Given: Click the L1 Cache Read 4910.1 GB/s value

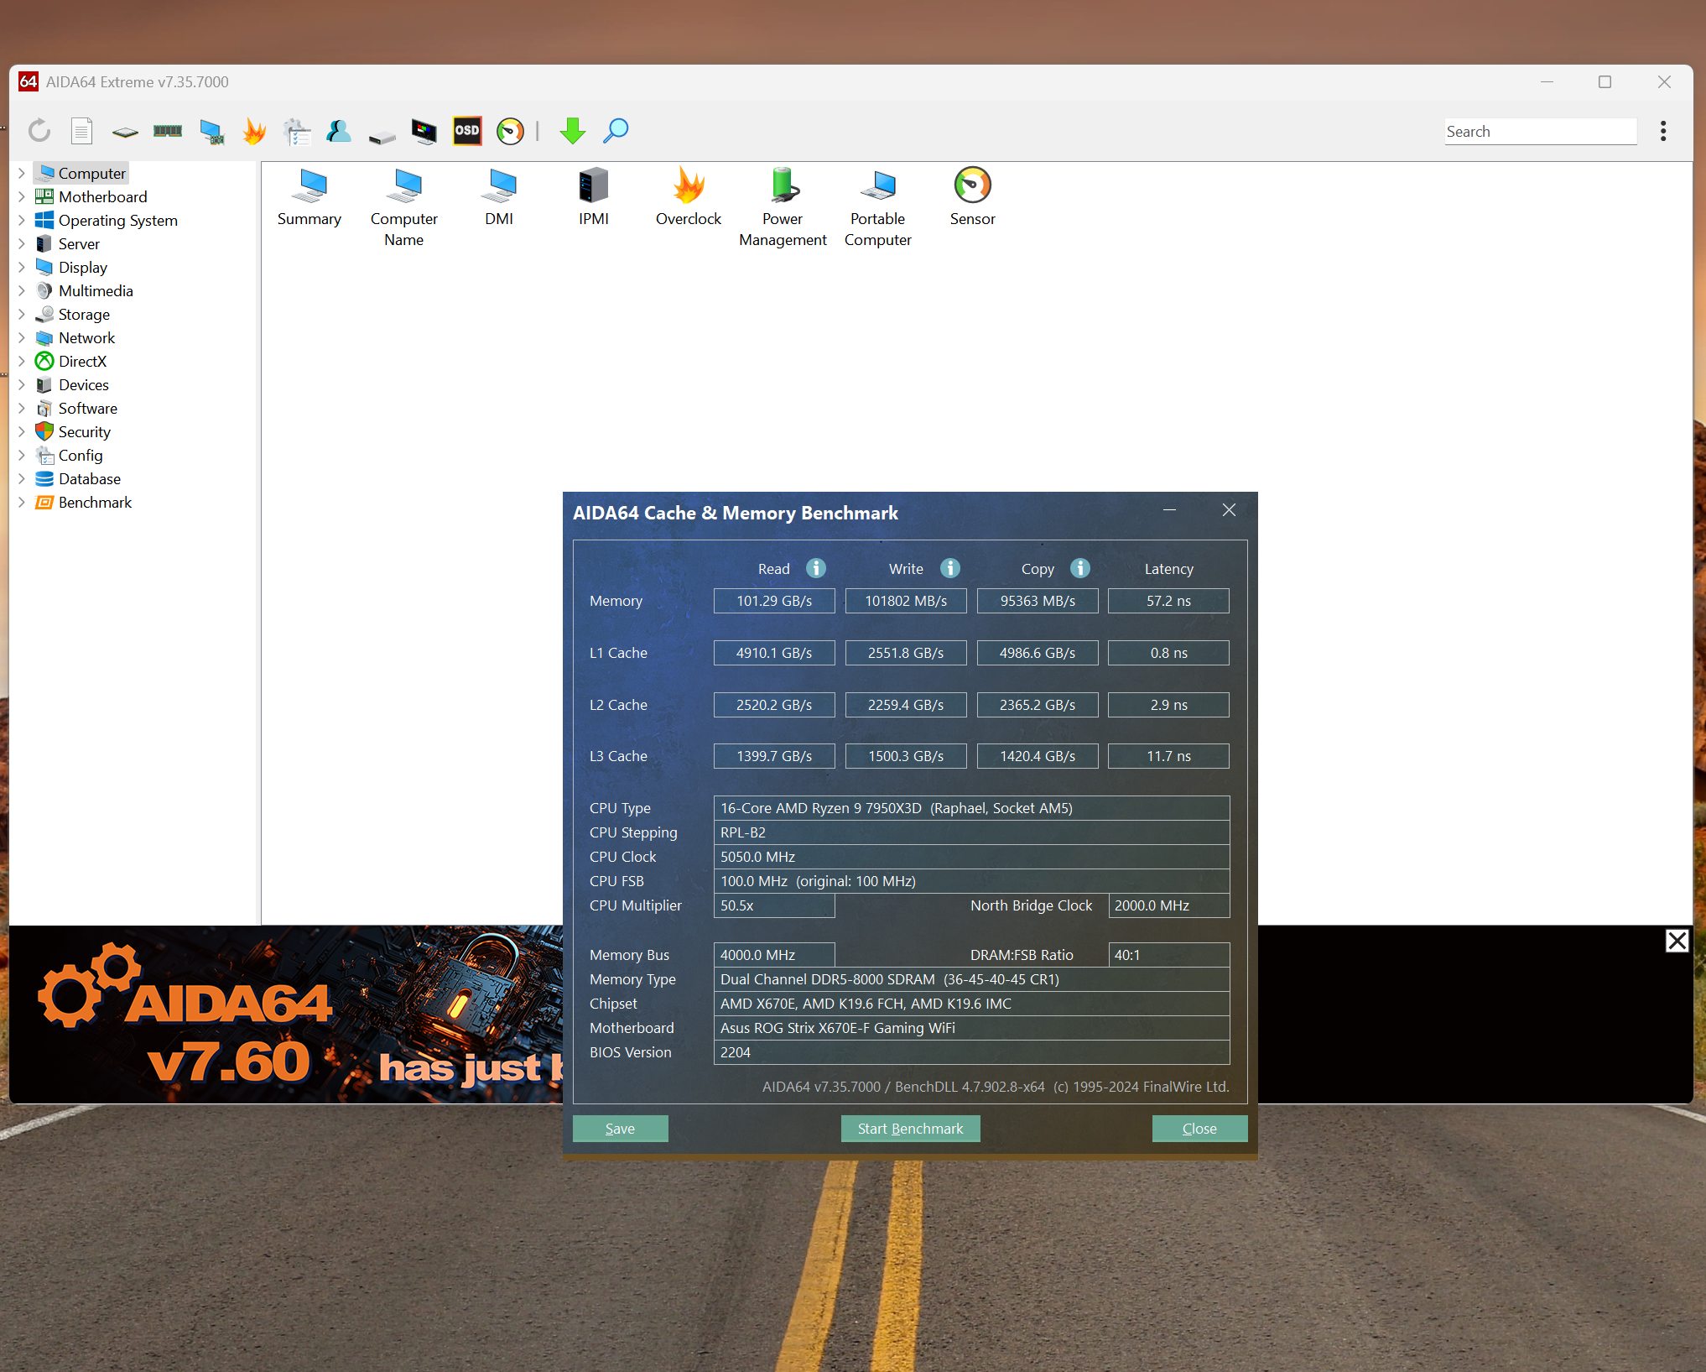Looking at the screenshot, I should coord(774,653).
